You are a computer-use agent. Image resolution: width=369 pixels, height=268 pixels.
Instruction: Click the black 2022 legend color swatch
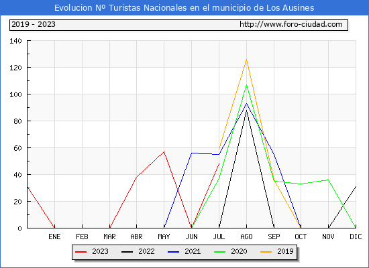(127, 252)
